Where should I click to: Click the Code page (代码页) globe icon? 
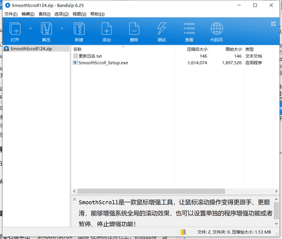[x=217, y=29]
